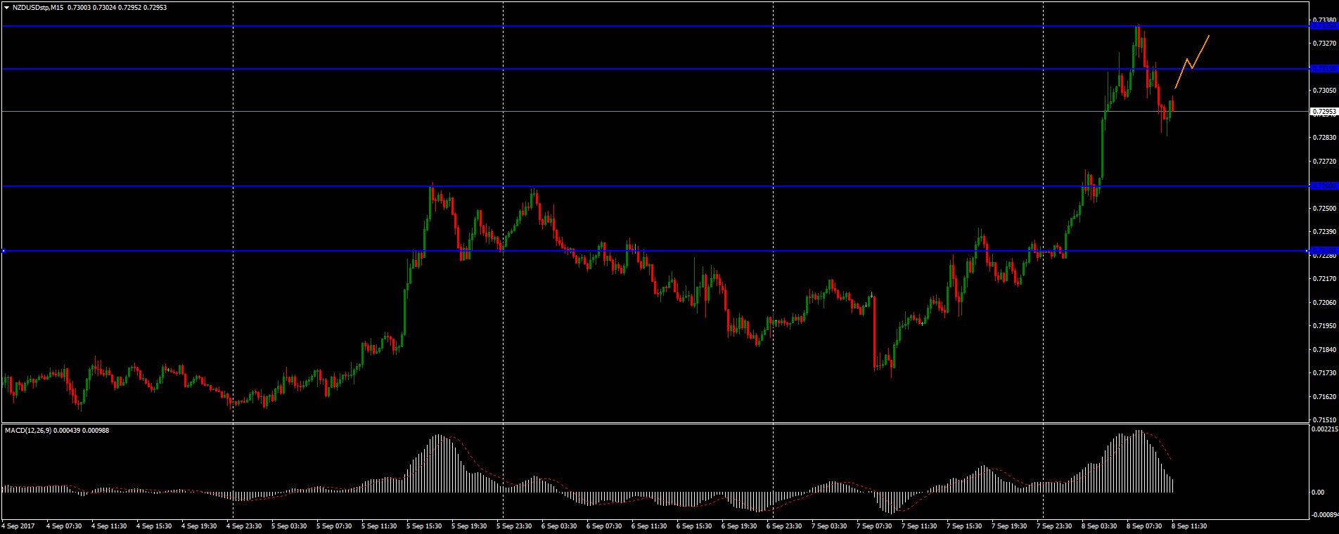Screen dimensions: 1339x534
Task: Click the 7 Sep 07:30 time label
Action: (x=875, y=526)
